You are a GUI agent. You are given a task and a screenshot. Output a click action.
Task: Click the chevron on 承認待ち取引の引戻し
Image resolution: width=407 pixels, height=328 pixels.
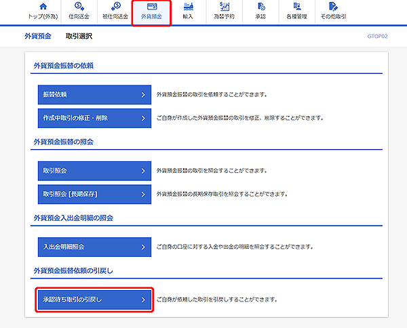click(x=143, y=300)
